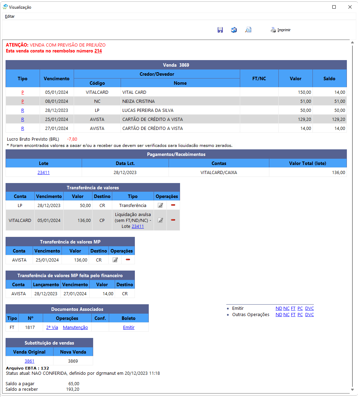Screen dimensions: 358x397
Task: Edit the AVISTA MP transfer of 136,00
Action: point(115,260)
